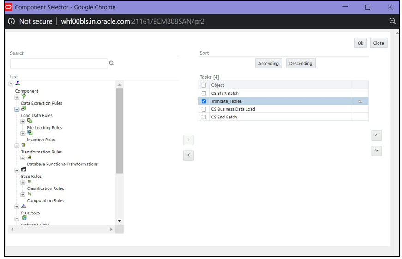Viewport: 402px width, 259px height.
Task: Expand the Database Functions-Transformations node
Action: (x=23, y=158)
